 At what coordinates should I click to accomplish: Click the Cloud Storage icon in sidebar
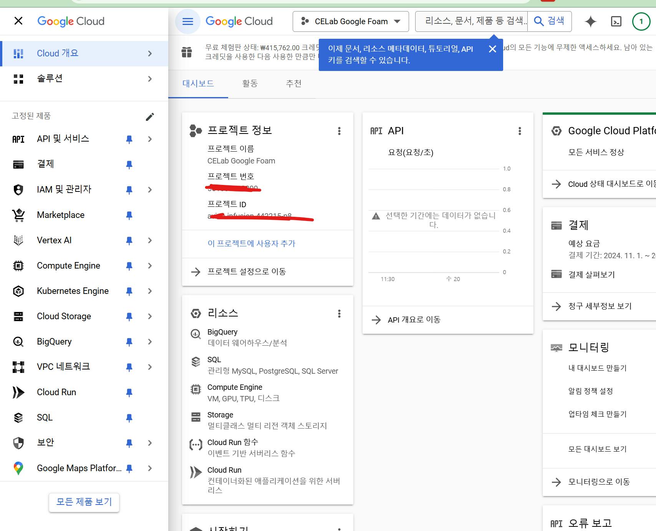pos(18,317)
